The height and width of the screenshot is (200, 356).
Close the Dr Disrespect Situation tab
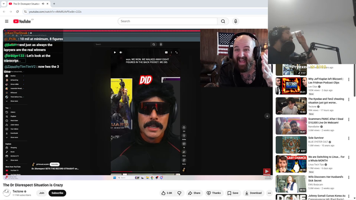pyautogui.click(x=47, y=4)
